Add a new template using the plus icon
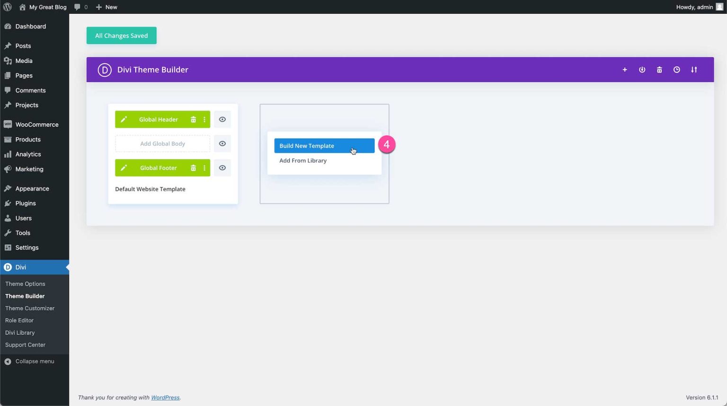The image size is (727, 406). click(625, 70)
